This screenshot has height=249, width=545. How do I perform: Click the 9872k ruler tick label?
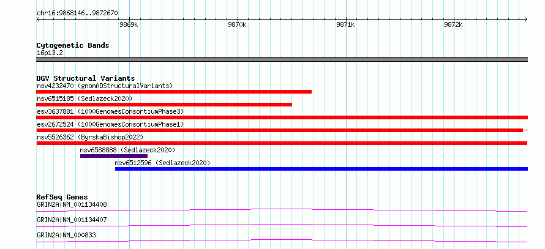pyautogui.click(x=454, y=24)
